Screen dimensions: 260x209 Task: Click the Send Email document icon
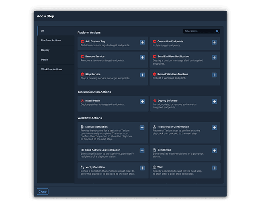click(x=155, y=150)
